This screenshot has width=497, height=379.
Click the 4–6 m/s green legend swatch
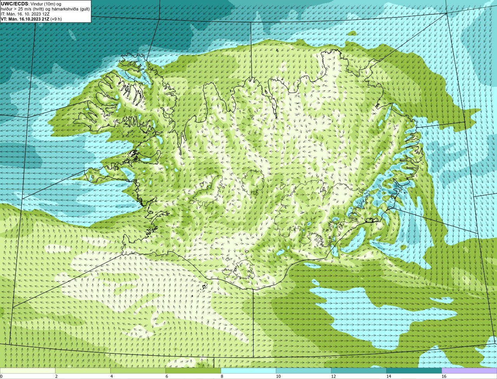click(x=138, y=370)
